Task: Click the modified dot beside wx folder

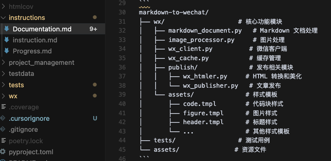Action: click(x=95, y=96)
